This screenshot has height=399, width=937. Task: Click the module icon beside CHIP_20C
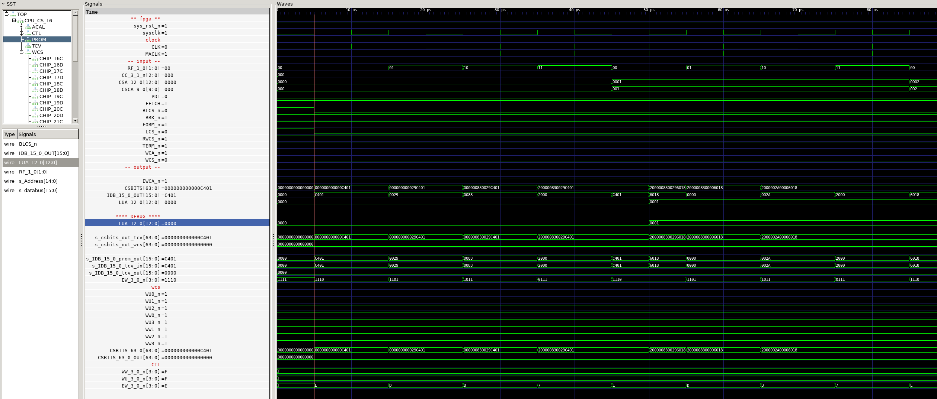point(35,109)
